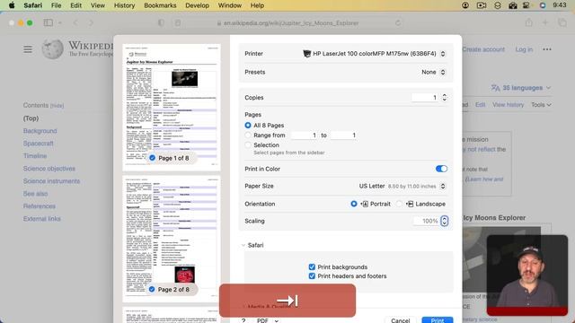Go back with Safari back arrow

(x=75, y=22)
